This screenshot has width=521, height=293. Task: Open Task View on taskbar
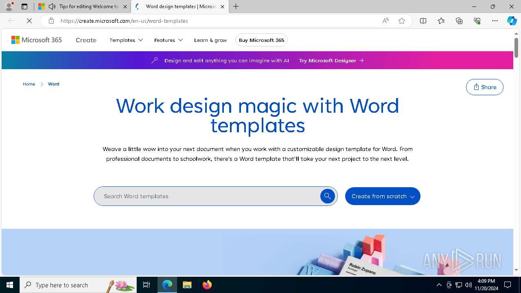[147, 285]
